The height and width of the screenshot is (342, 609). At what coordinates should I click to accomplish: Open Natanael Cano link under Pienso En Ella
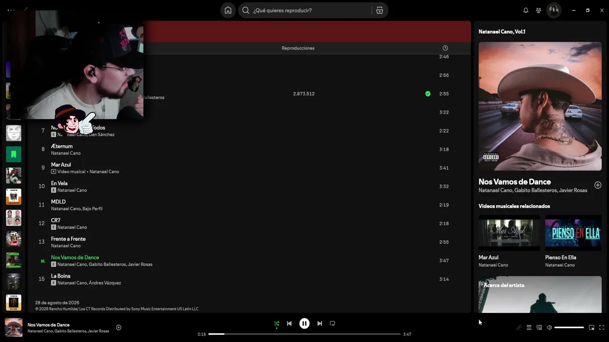[x=560, y=265]
